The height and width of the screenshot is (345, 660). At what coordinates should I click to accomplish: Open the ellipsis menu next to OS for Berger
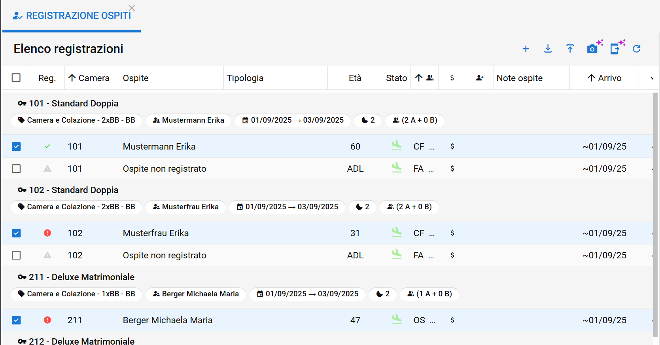(432, 320)
